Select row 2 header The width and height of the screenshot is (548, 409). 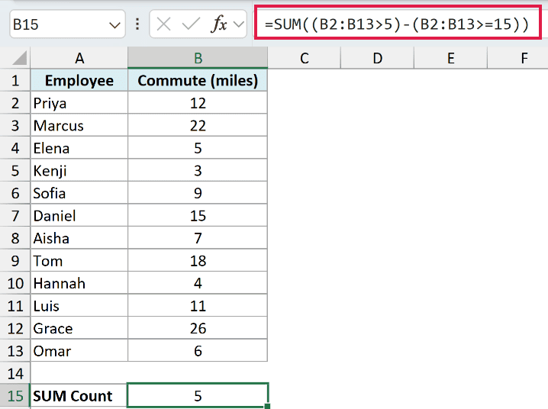pyautogui.click(x=15, y=103)
